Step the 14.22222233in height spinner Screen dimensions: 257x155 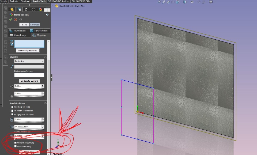(x=43, y=127)
